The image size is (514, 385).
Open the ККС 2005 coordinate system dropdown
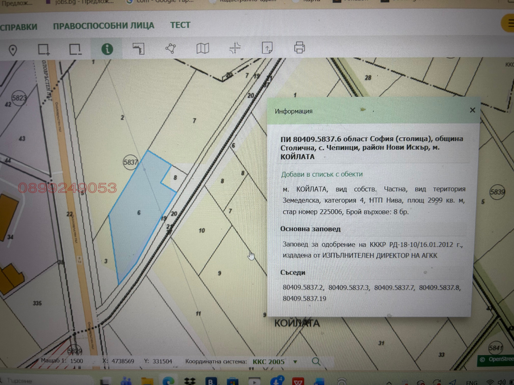295,361
